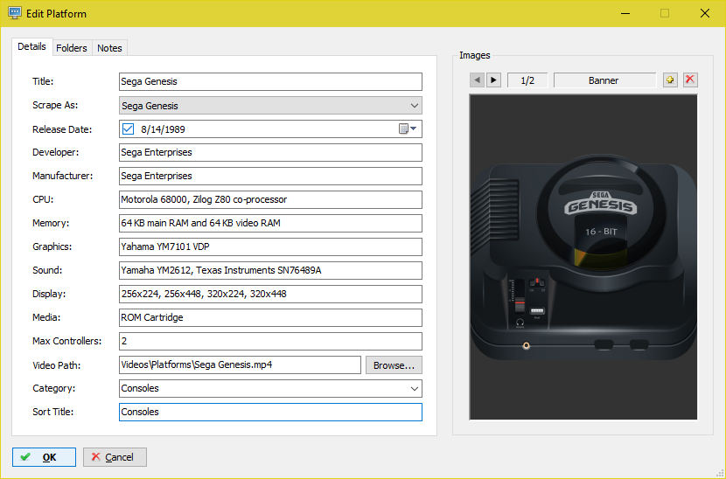Image resolution: width=726 pixels, height=479 pixels.
Task: Click the Cancel button
Action: 115,457
